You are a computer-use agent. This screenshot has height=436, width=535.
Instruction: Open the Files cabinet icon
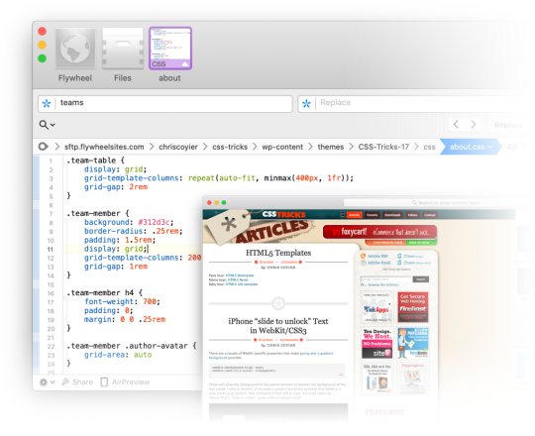click(123, 49)
